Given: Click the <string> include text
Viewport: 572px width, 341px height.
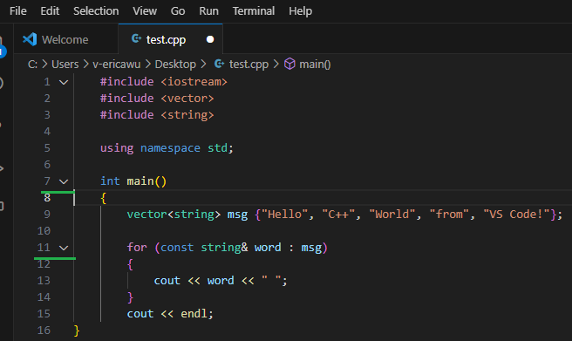Looking at the screenshot, I should coord(187,115).
